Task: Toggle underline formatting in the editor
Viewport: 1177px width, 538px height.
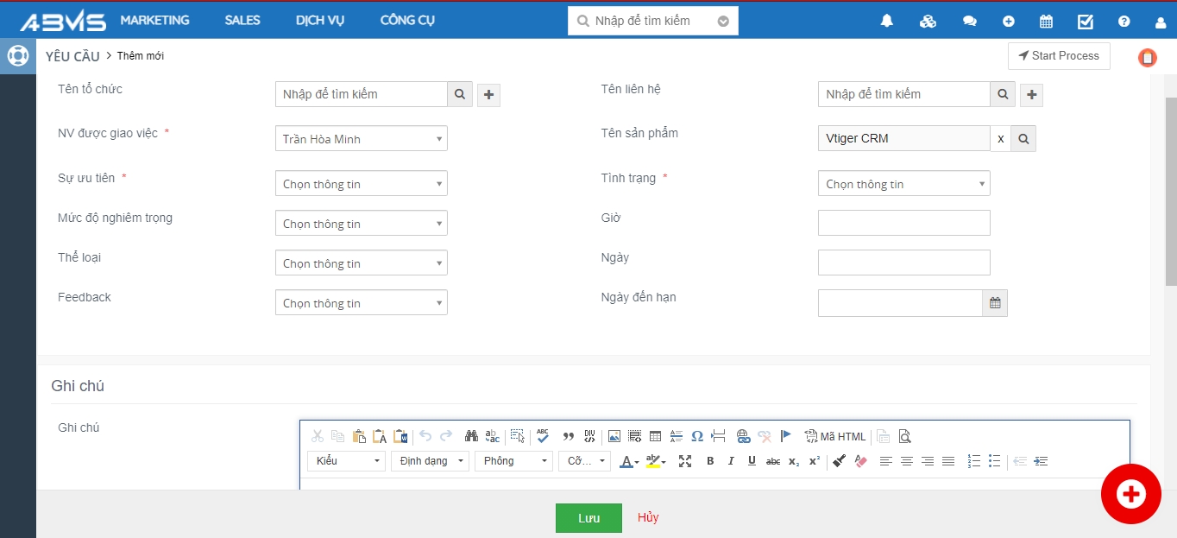Action: [752, 461]
